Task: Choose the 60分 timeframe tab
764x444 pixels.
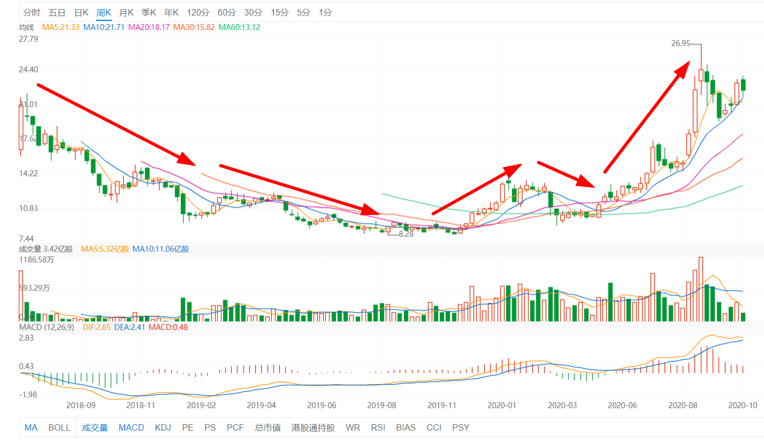Action: point(227,12)
